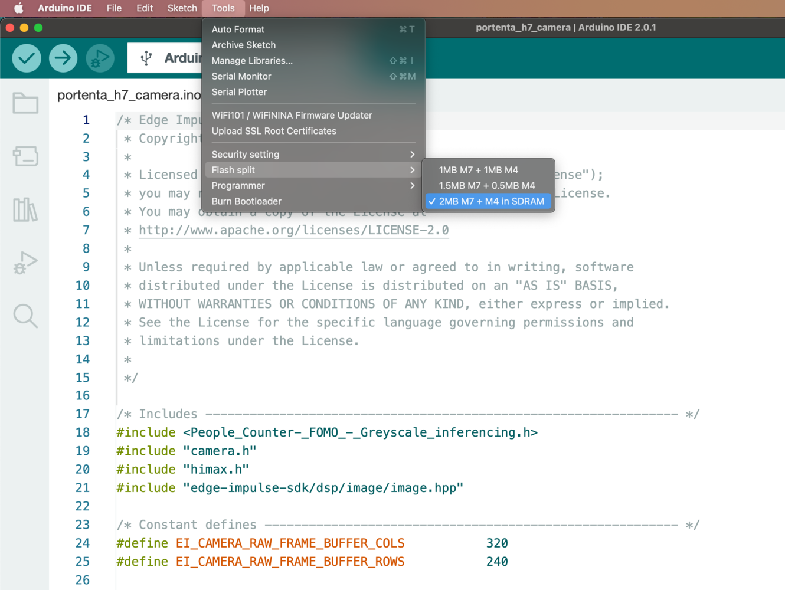Viewport: 785px width, 590px height.
Task: Open the Sketch menu
Action: coord(182,8)
